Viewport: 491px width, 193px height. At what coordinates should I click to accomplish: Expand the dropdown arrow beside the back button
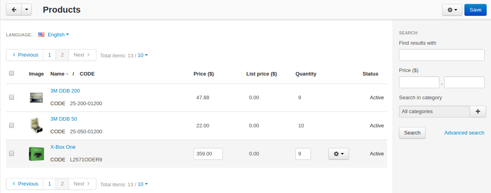(x=26, y=10)
